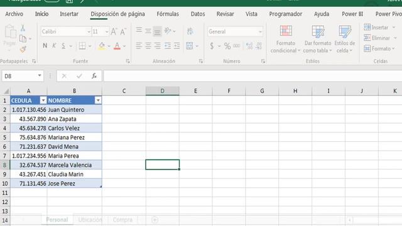Image resolution: width=402 pixels, height=226 pixels.
Task: Open the CEDULA column filter dropdown
Action: coord(43,100)
